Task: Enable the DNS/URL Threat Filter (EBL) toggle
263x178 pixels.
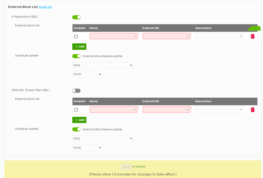Action: click(76, 90)
